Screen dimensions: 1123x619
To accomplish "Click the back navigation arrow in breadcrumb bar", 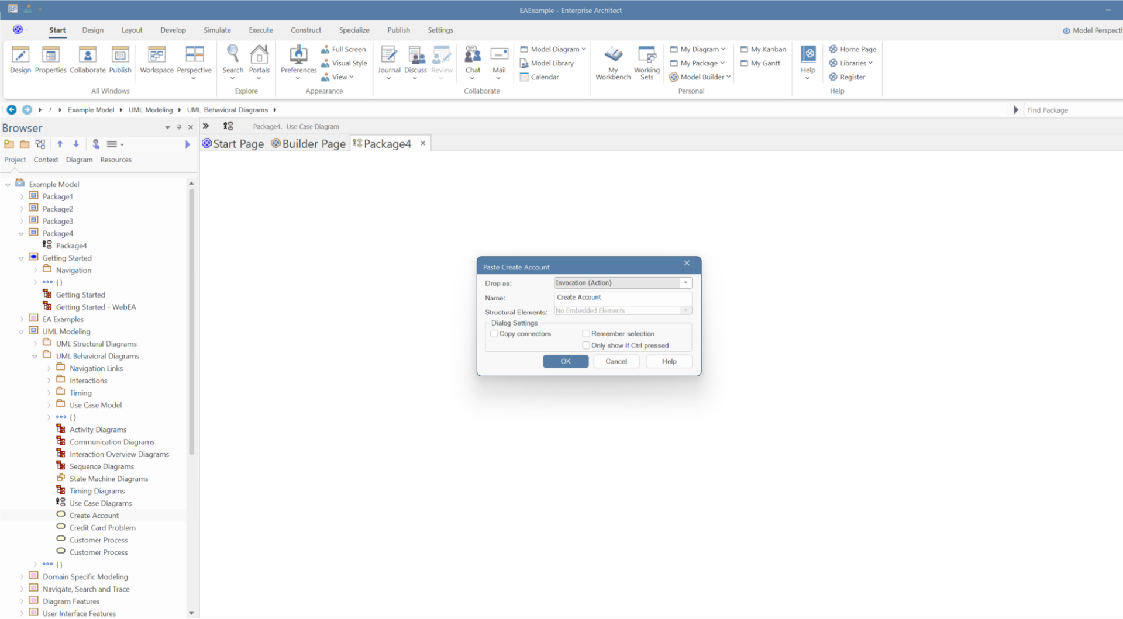I will pyautogui.click(x=12, y=110).
